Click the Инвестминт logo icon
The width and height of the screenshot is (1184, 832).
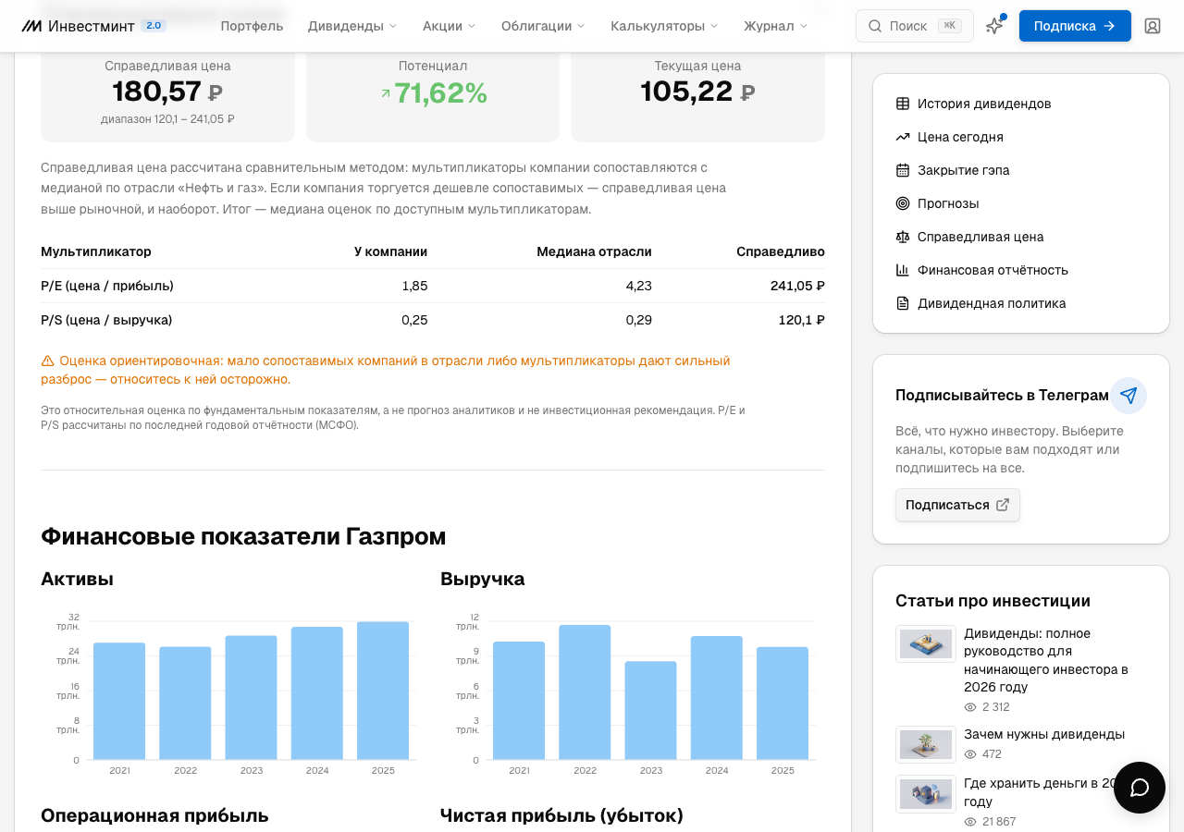(x=31, y=26)
